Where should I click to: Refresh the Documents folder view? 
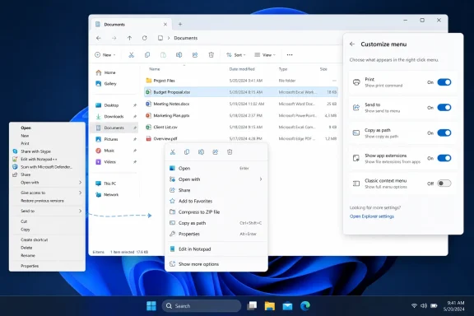pyautogui.click(x=145, y=38)
